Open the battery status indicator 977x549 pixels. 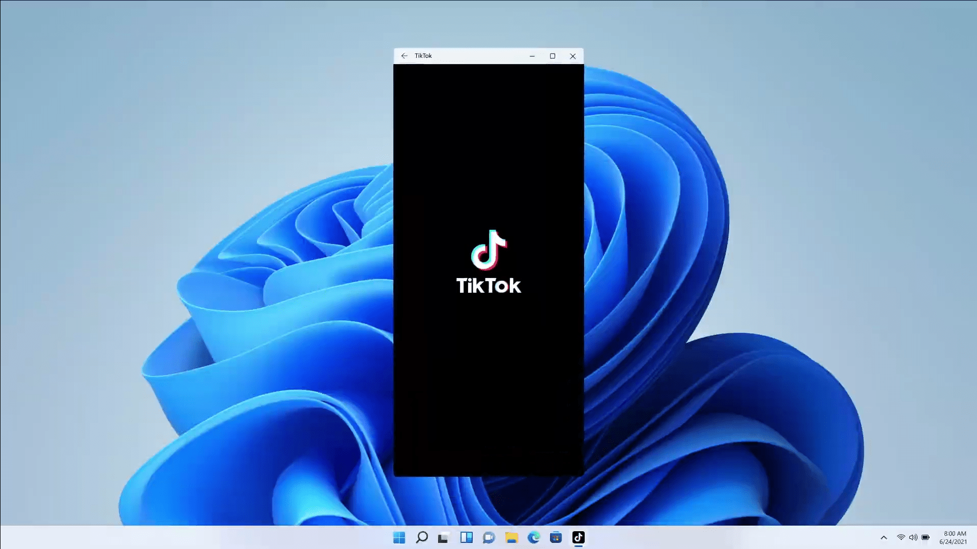[925, 537]
